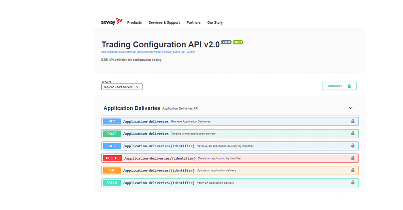Screen dimensions: 403x210
Task: Go to Our Story page
Action: click(215, 22)
